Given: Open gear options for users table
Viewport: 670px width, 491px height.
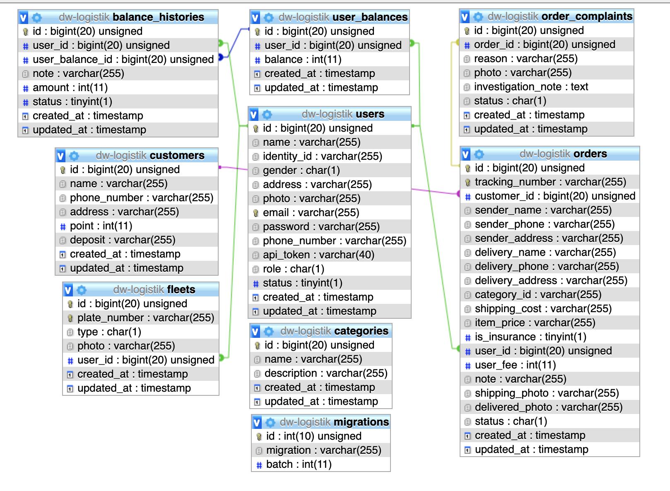Looking at the screenshot, I should pyautogui.click(x=267, y=114).
